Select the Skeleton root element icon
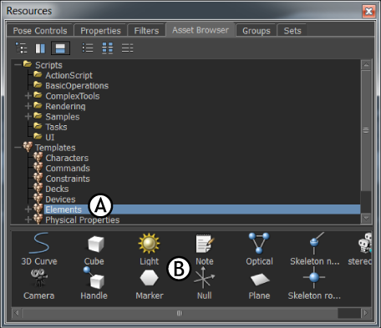Screen dimensions: 381x328 coord(314,277)
